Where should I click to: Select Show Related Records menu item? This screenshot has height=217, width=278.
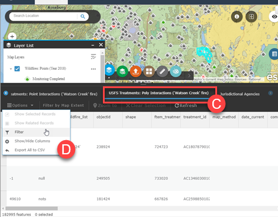[36, 123]
